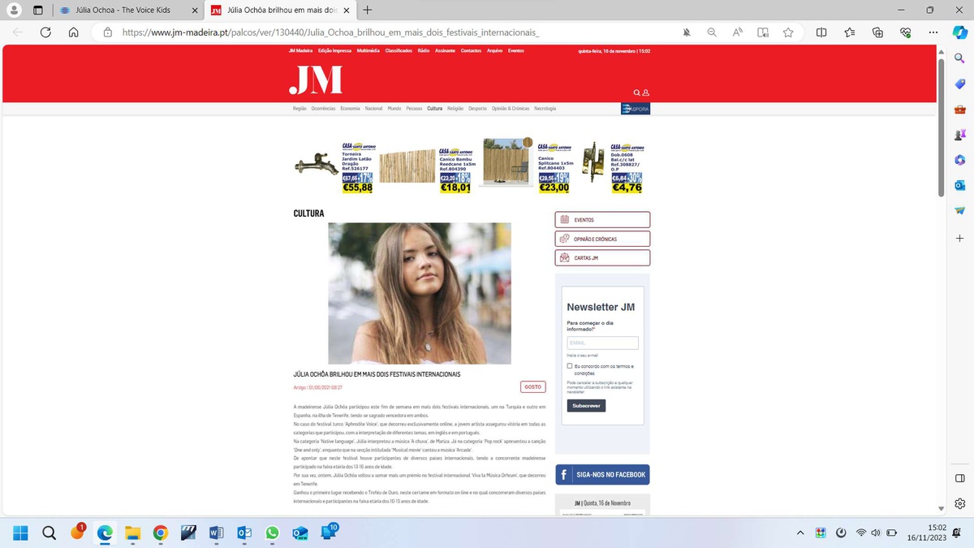Image resolution: width=974 pixels, height=548 pixels.
Task: Open the browser Collections icon
Action: click(x=877, y=32)
